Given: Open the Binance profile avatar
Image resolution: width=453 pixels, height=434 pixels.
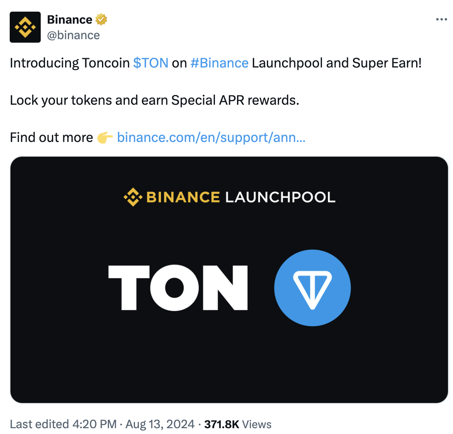Looking at the screenshot, I should point(25,27).
